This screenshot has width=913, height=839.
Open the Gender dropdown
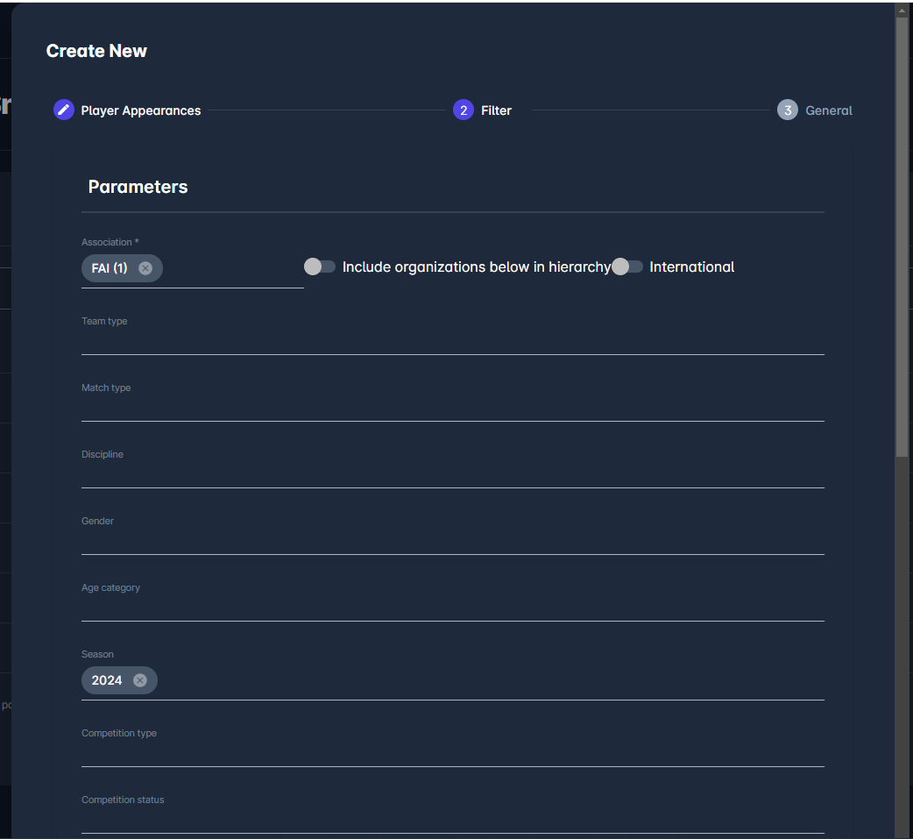pos(452,541)
